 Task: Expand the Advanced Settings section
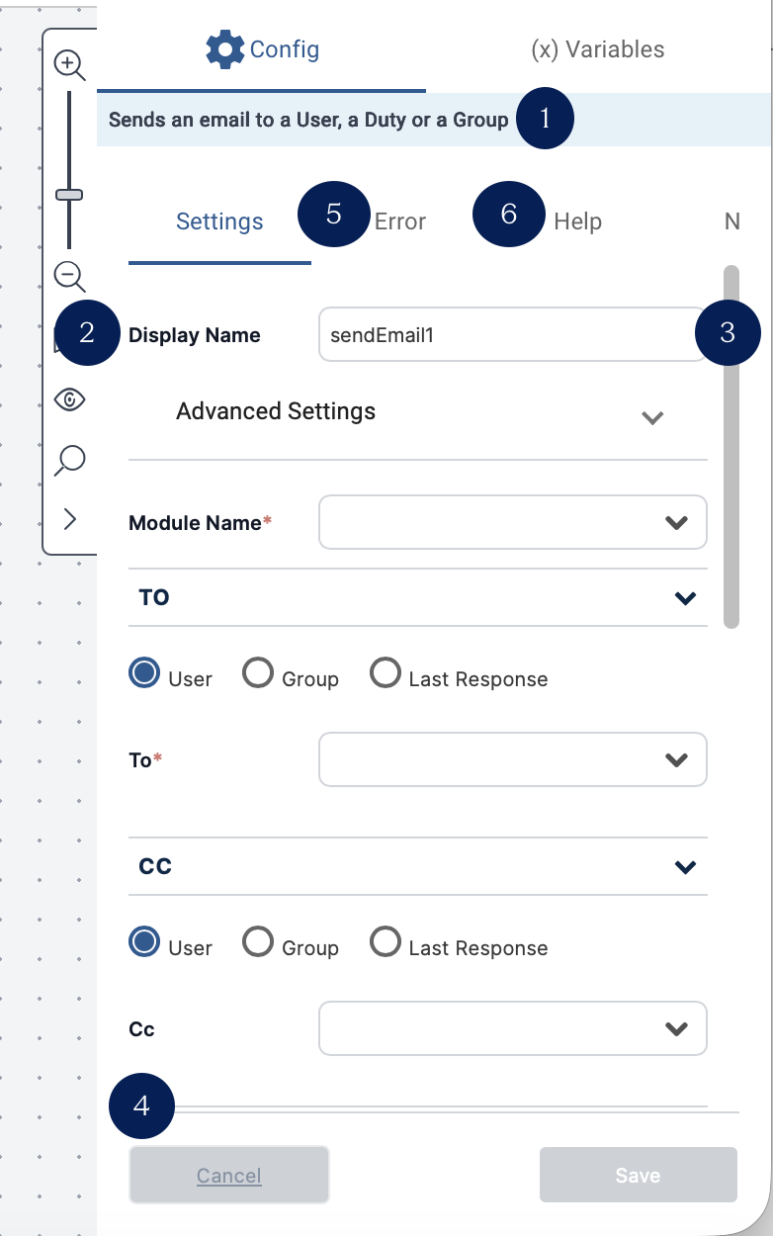(651, 417)
